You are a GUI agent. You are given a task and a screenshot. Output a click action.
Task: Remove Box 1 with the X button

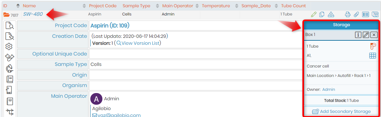(374, 35)
